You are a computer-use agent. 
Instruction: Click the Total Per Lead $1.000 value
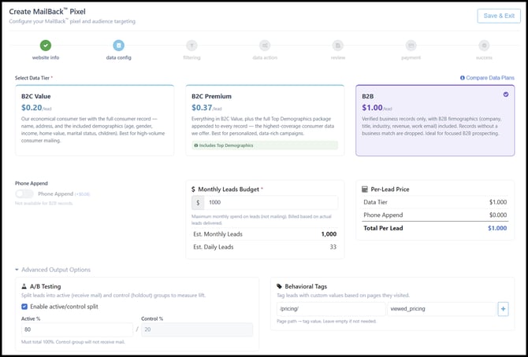tap(497, 228)
